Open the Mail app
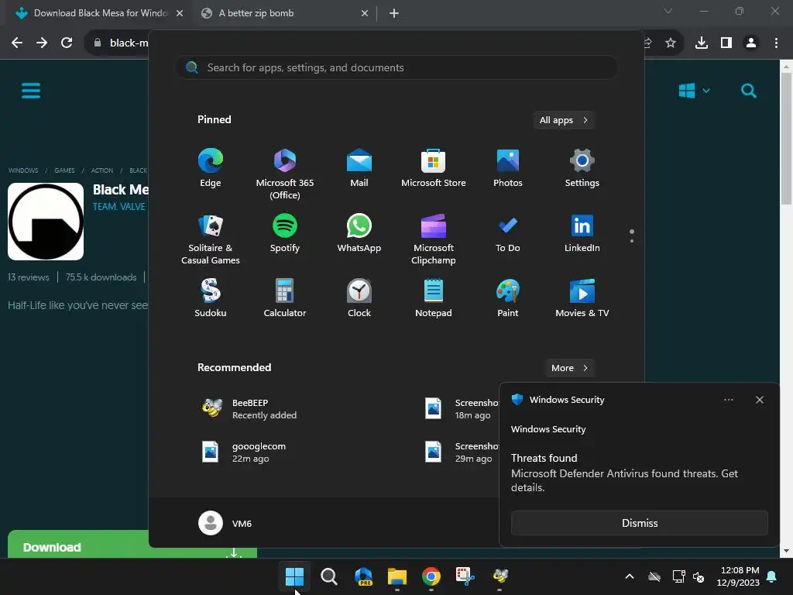Screen dimensions: 793x595 point(359,168)
